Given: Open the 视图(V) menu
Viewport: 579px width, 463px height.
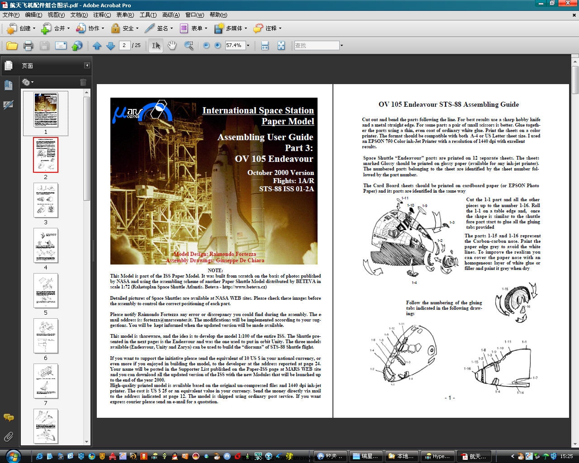Looking at the screenshot, I should (57, 15).
